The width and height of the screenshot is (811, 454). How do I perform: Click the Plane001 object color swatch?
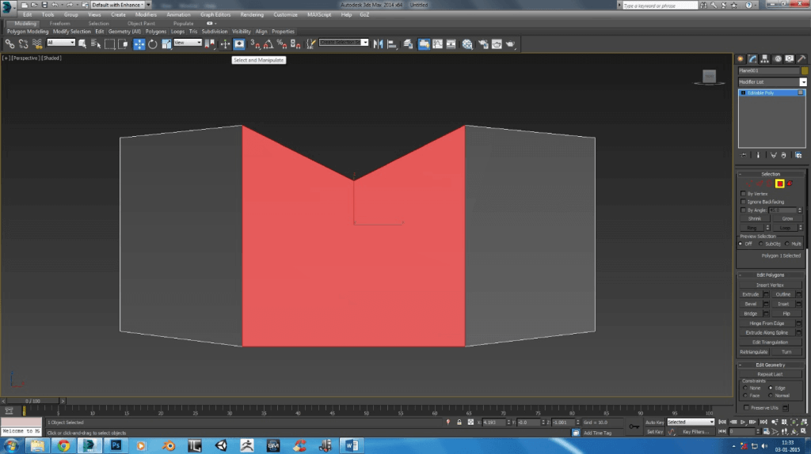click(x=805, y=70)
